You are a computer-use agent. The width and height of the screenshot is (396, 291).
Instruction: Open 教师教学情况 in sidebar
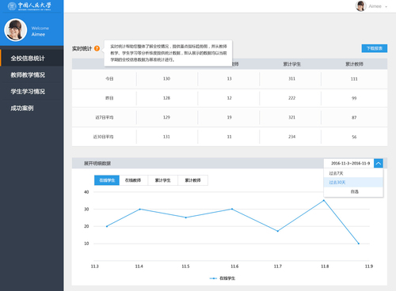[x=32, y=75]
